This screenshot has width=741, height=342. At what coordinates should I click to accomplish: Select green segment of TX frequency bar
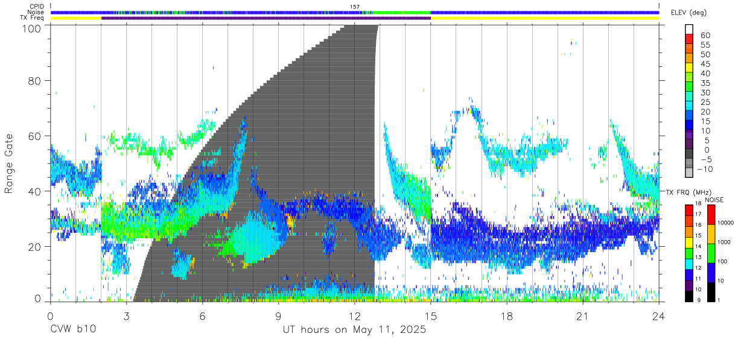click(689, 253)
